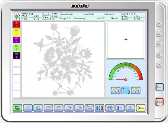Click the 100 degree main shaft icon
The width and height of the screenshot is (168, 123).
point(38,108)
